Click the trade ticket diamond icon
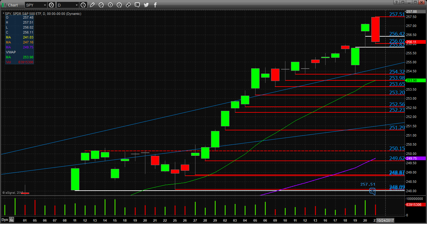Screen dimensions: 427x226 128,5
